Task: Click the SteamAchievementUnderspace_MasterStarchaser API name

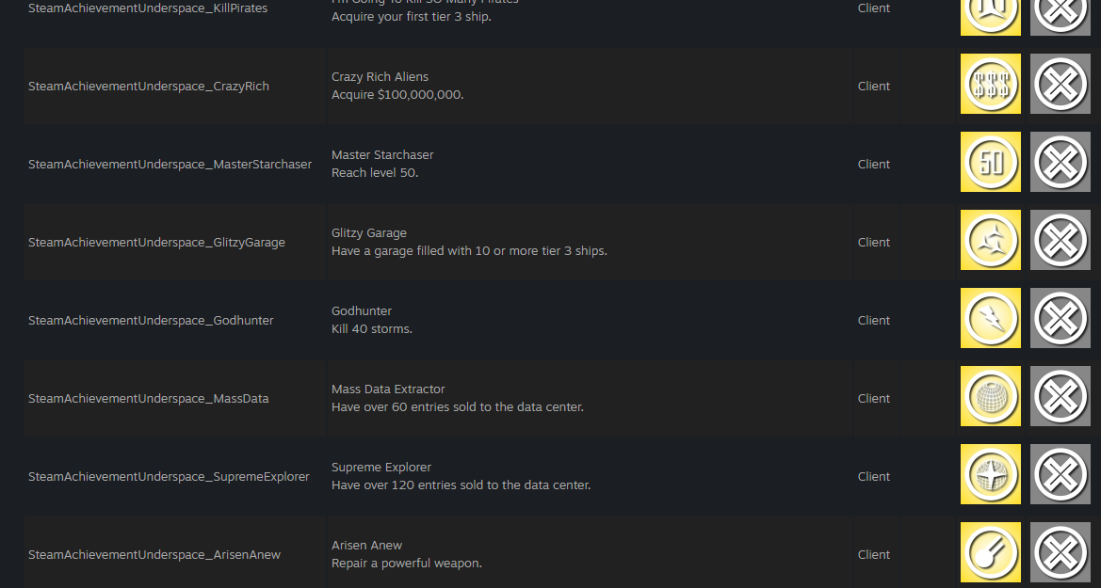Action: (170, 165)
